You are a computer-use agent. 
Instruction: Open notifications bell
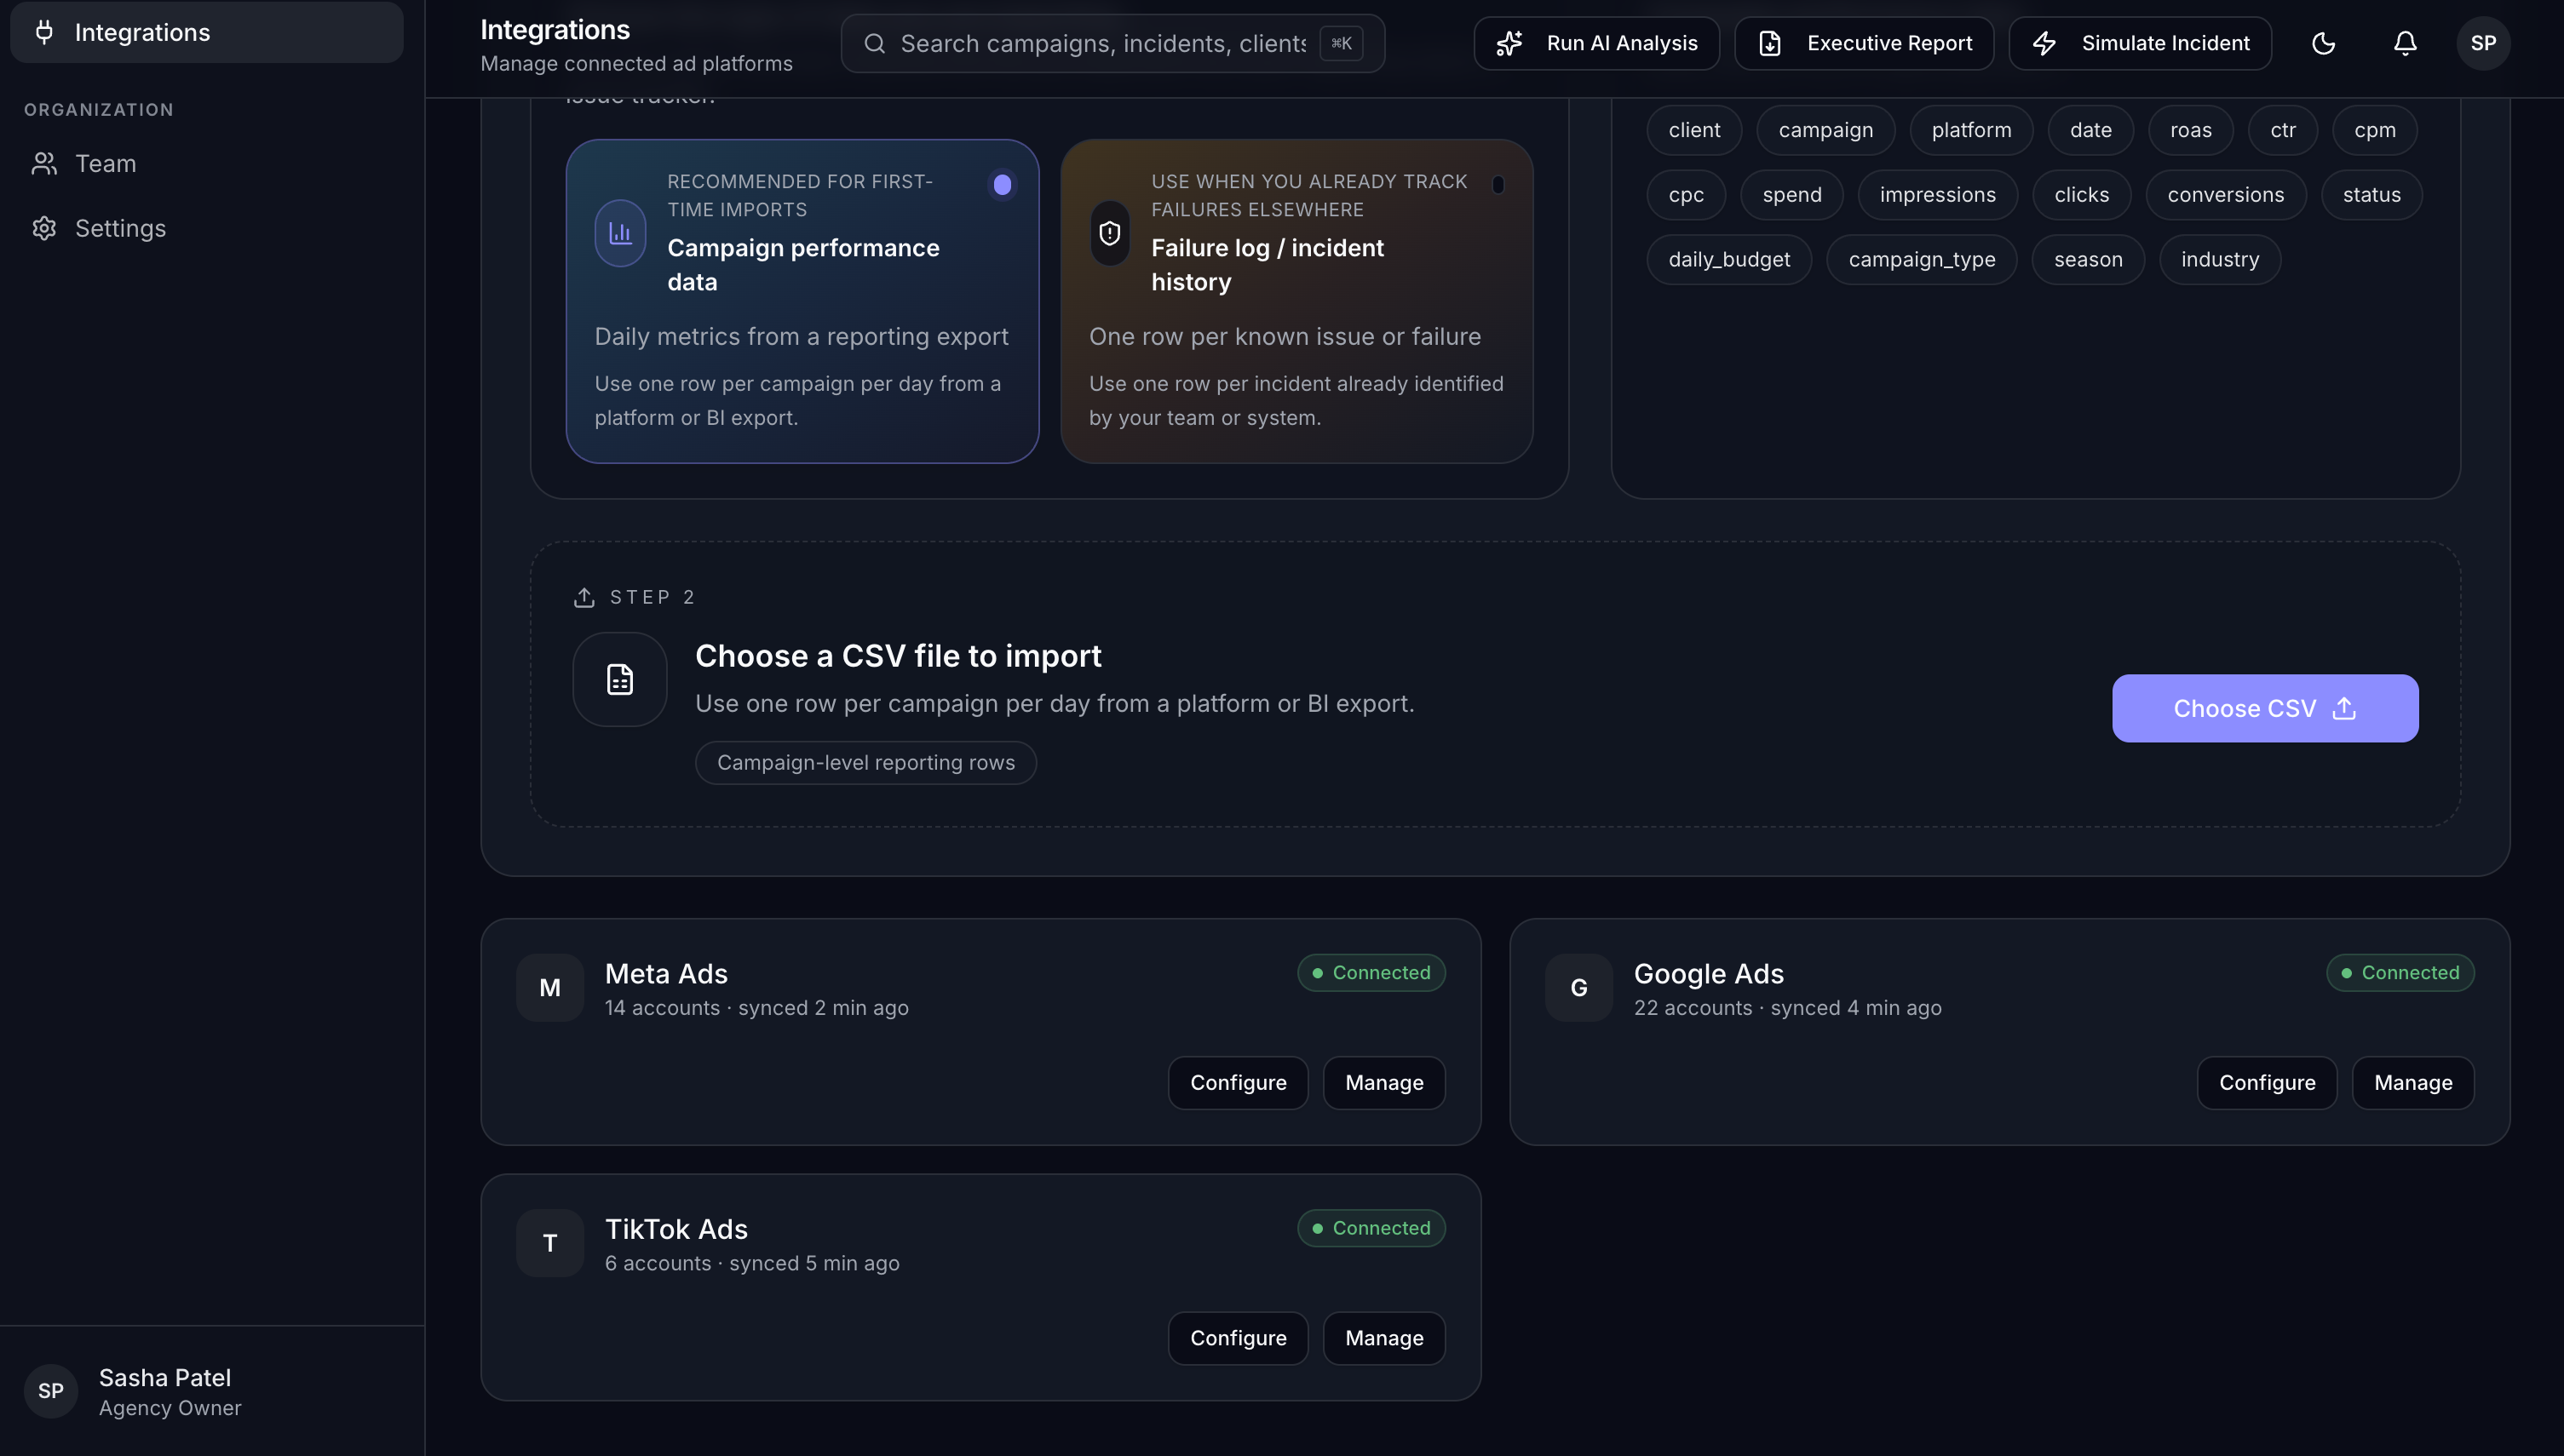tap(2405, 43)
